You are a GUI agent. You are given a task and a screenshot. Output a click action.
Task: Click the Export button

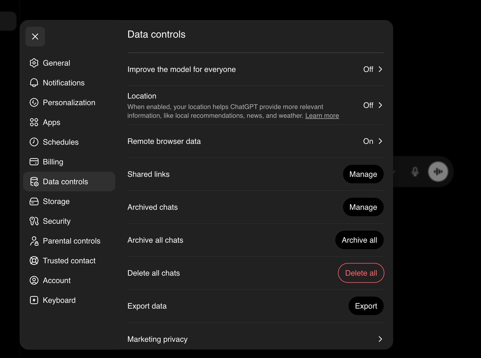coord(366,306)
